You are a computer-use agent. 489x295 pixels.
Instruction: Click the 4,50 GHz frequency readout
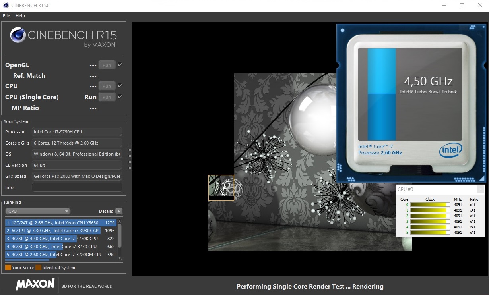tap(429, 81)
